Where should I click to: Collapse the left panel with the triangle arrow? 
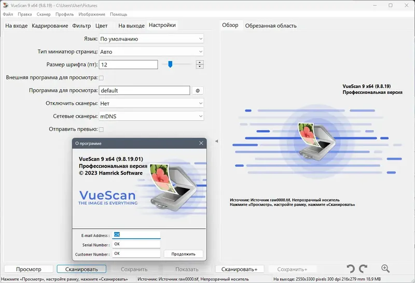click(216, 141)
